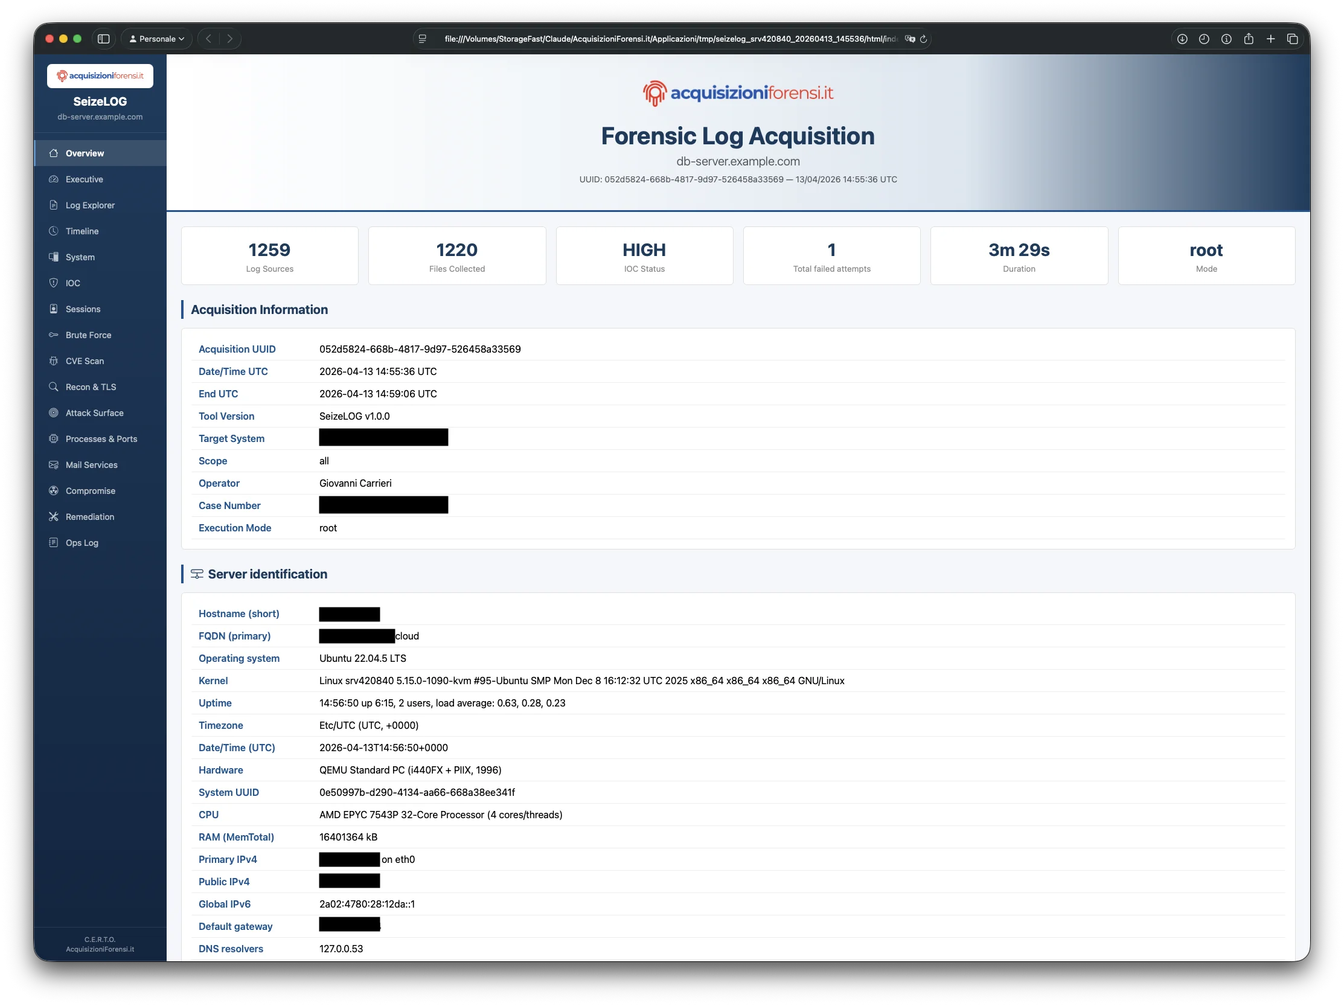This screenshot has width=1344, height=1006.
Task: Click the acquisizioniforensi.it logo link
Action: click(100, 75)
